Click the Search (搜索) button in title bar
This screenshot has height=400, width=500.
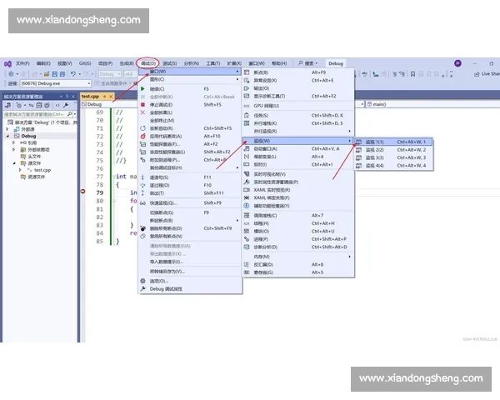coord(307,63)
